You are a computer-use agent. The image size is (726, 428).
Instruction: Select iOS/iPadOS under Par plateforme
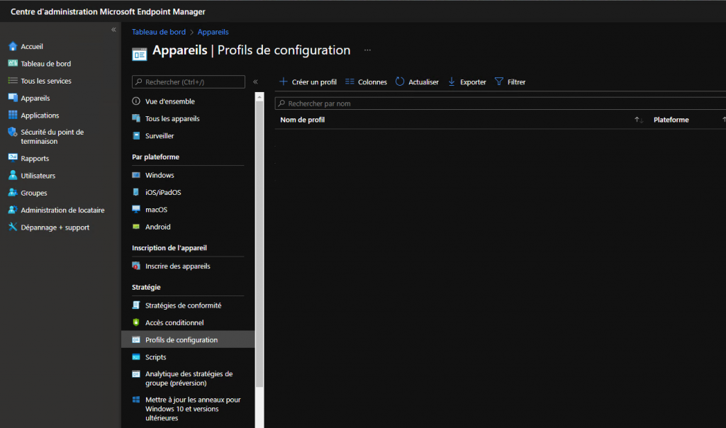tap(163, 193)
